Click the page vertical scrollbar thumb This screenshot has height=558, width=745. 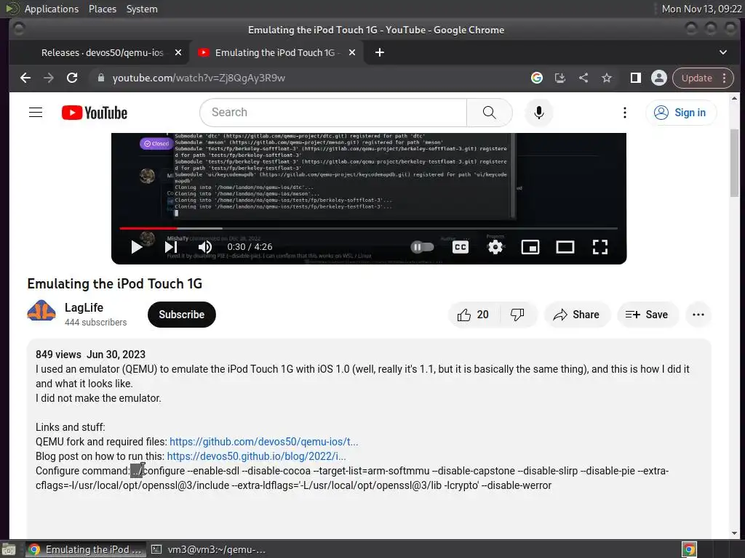click(735, 162)
